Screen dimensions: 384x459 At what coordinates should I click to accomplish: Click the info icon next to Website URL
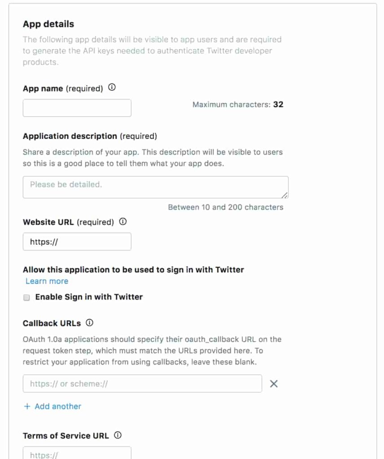point(123,221)
